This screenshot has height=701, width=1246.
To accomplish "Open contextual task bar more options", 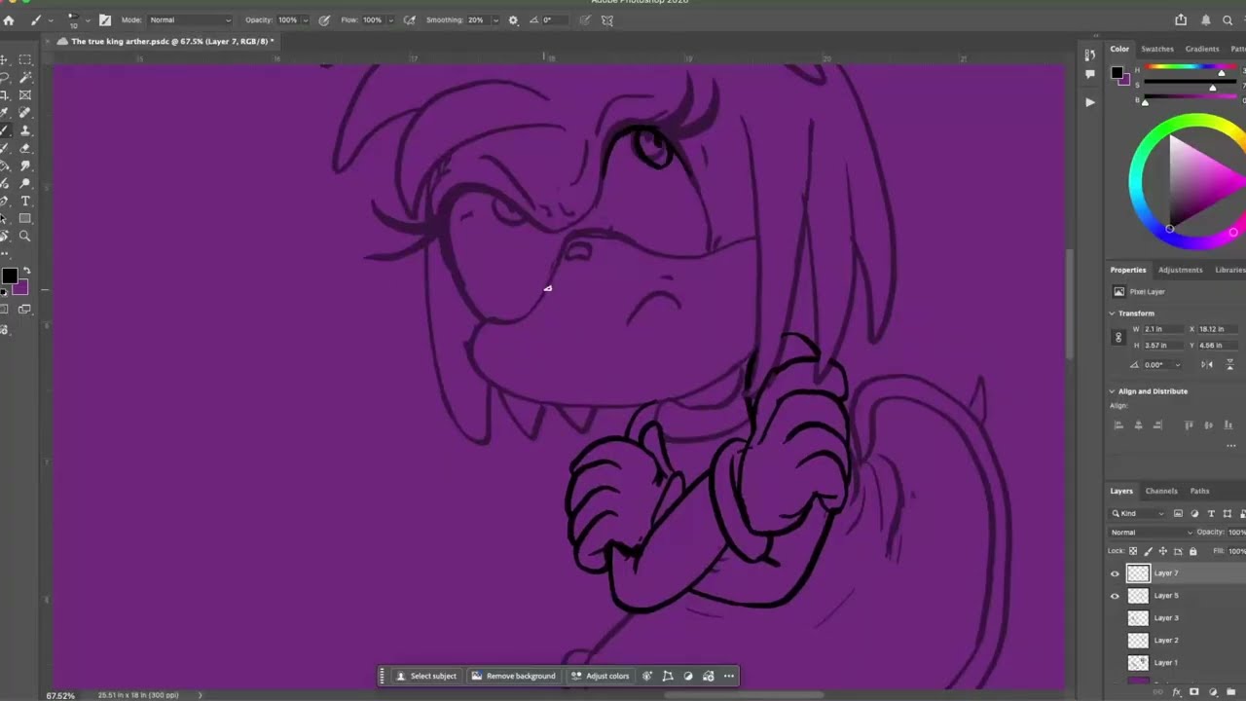I will point(729,676).
